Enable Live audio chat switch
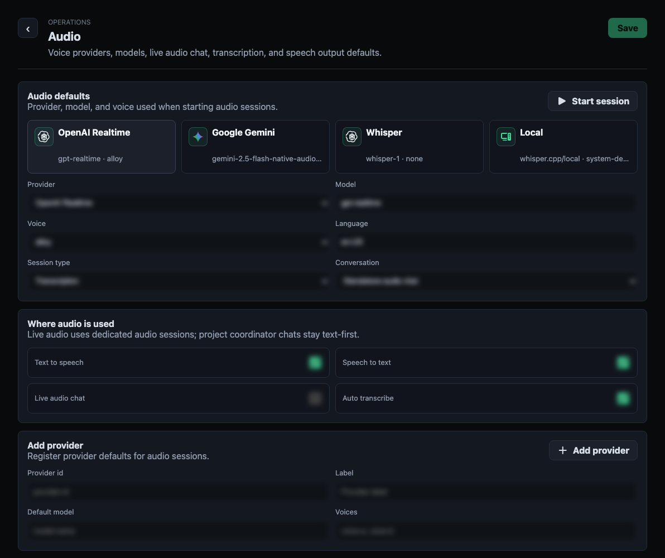 coord(315,398)
